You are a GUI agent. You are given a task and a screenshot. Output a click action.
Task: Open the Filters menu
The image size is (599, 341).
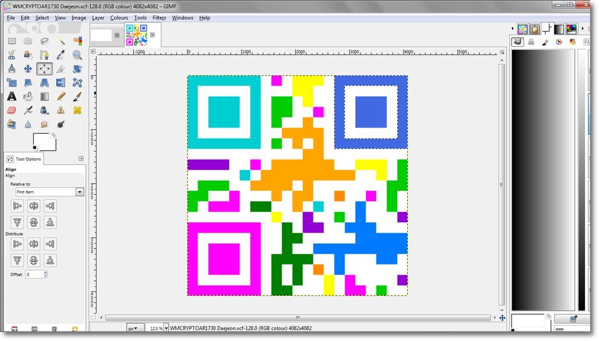pyautogui.click(x=159, y=18)
